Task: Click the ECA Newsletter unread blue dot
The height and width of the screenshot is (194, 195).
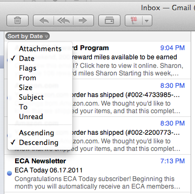Action: tap(9, 173)
